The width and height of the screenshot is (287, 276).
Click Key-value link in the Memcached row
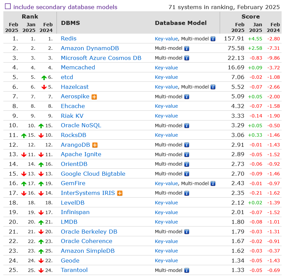pos(167,68)
